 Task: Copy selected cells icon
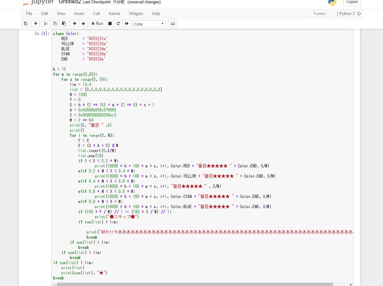point(55,24)
